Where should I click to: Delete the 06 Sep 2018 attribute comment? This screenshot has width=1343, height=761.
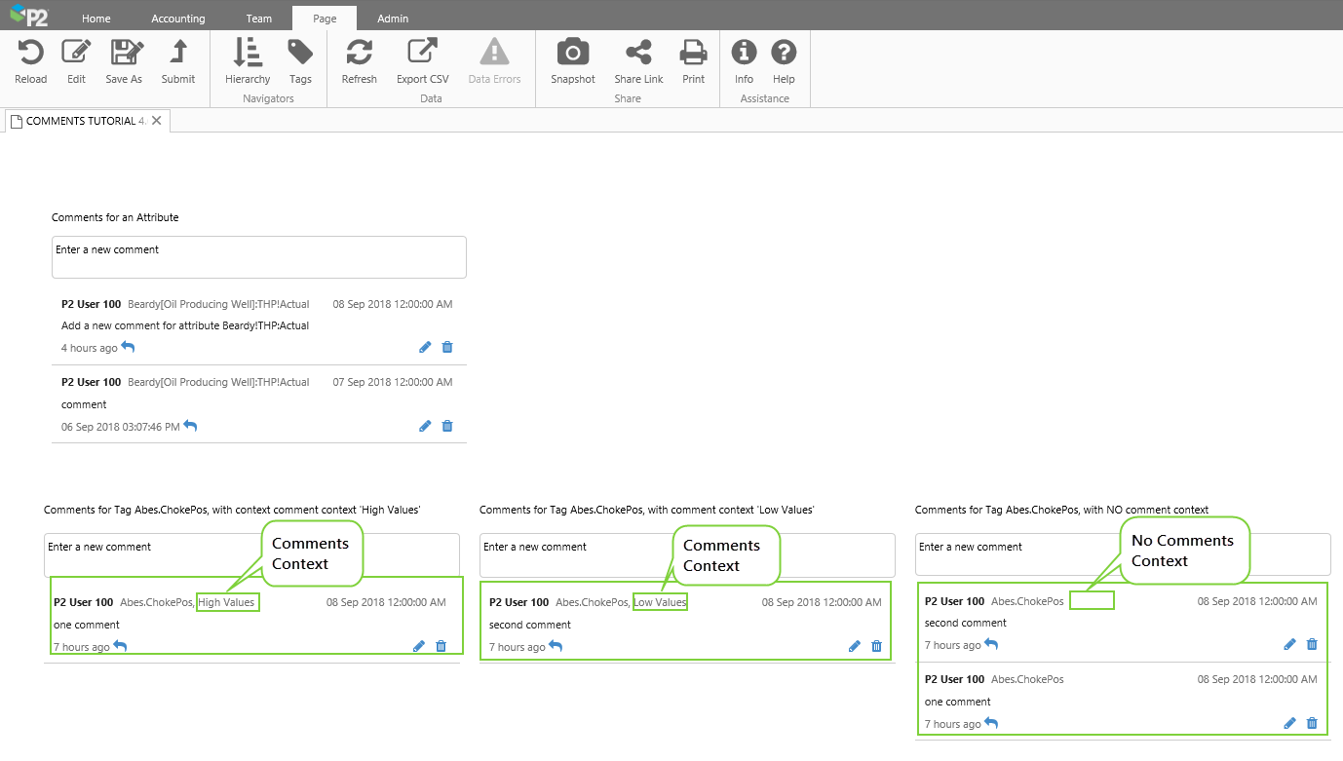pos(447,426)
